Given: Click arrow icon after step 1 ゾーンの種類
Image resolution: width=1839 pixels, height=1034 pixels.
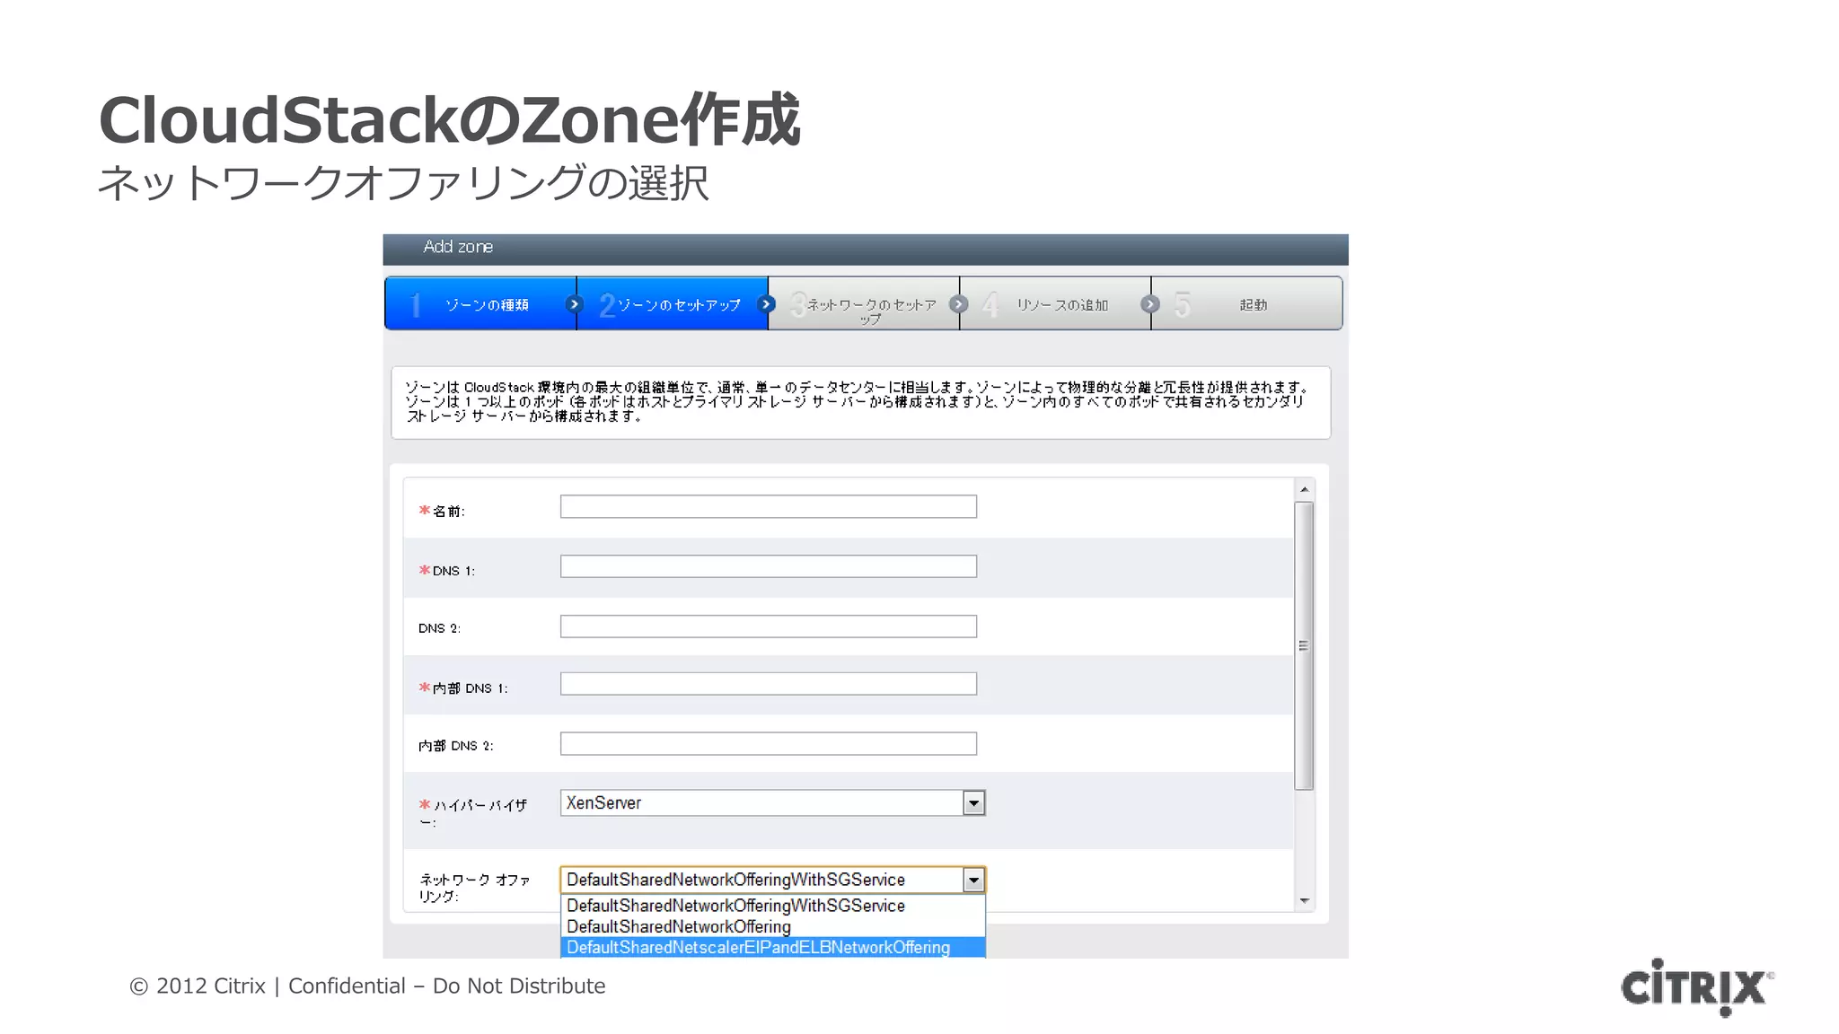Looking at the screenshot, I should point(575,304).
